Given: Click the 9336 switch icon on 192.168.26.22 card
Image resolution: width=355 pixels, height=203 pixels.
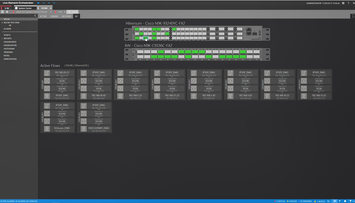Looking at the screenshot, I should tap(47, 81).
